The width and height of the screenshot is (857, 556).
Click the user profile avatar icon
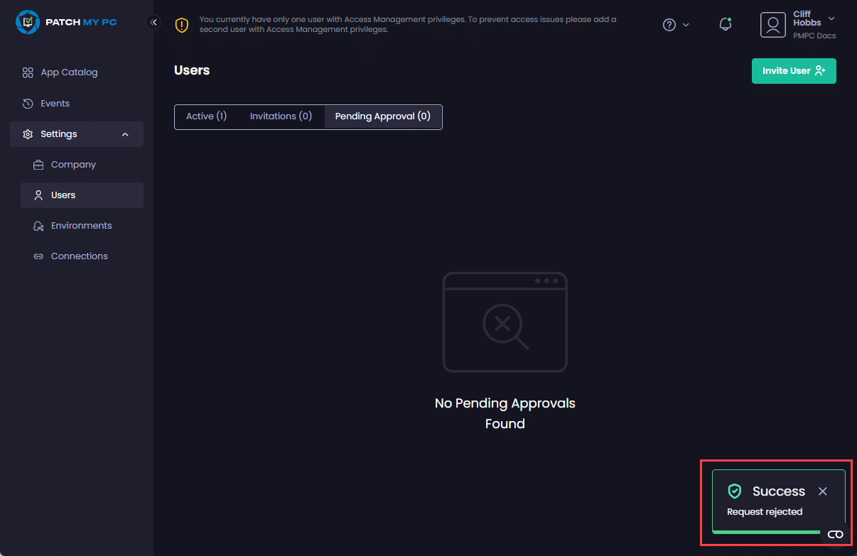click(x=772, y=25)
